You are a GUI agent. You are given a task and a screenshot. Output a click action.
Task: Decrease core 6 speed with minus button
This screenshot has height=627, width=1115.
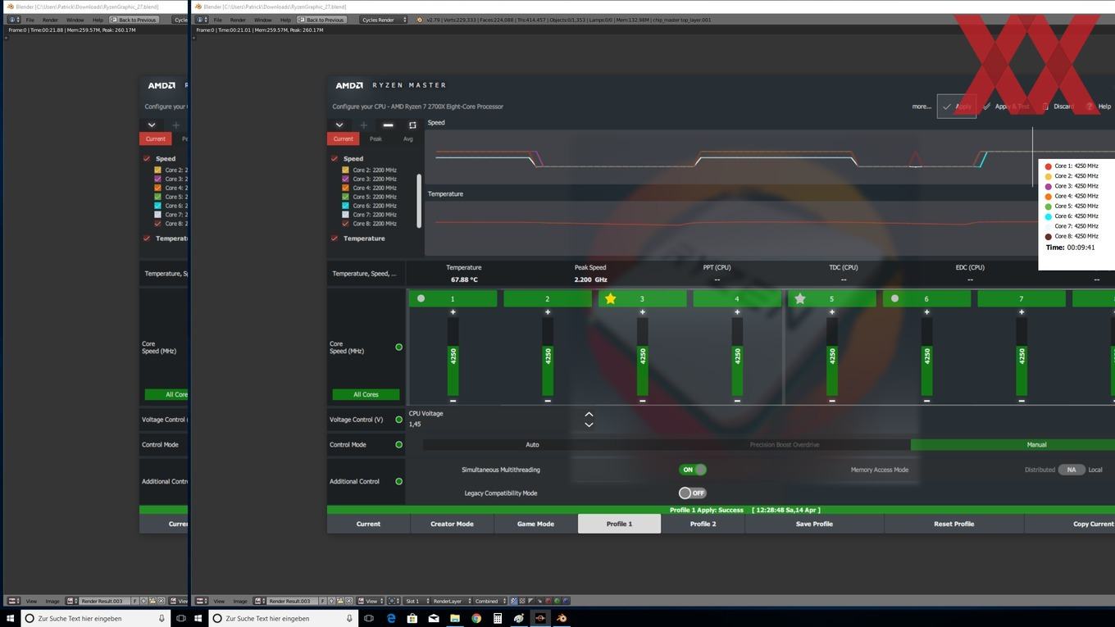point(926,401)
